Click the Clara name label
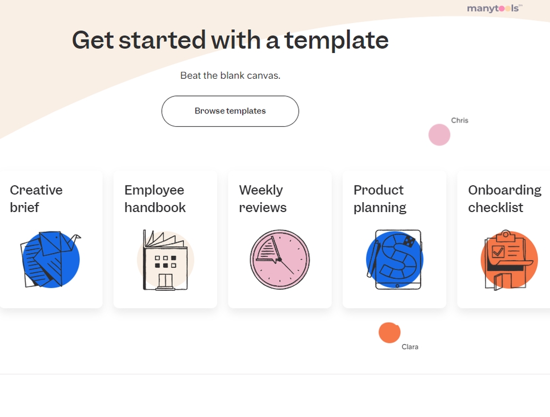Image resolution: width=550 pixels, height=417 pixels. coord(410,346)
